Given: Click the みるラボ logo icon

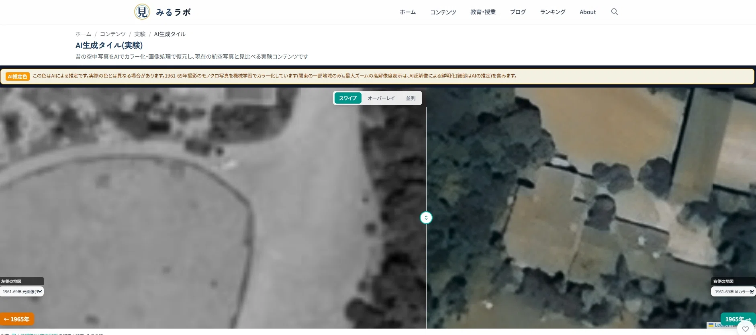Looking at the screenshot, I should (x=142, y=12).
